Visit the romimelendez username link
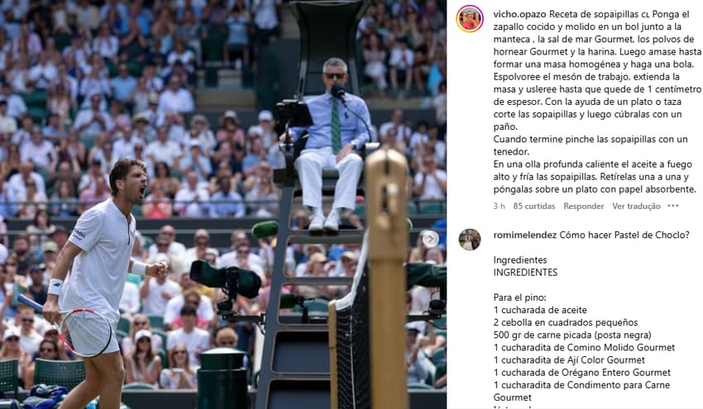The height and width of the screenshot is (409, 703). (525, 235)
